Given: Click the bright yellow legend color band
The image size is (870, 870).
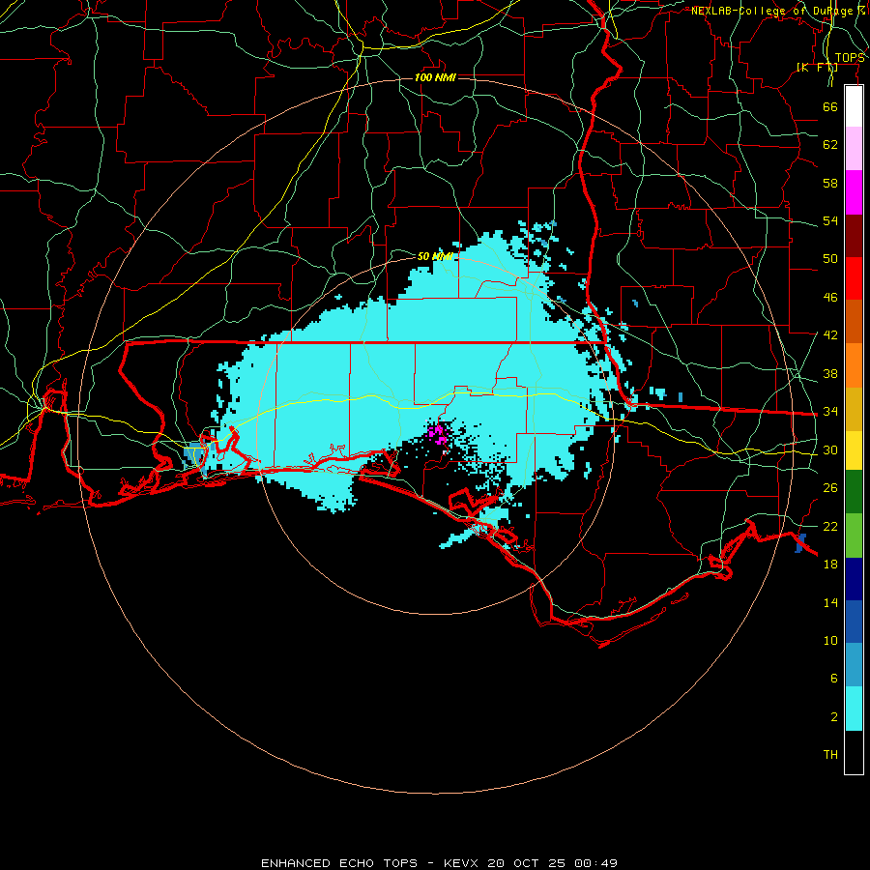Looking at the screenshot, I should 854,450.
